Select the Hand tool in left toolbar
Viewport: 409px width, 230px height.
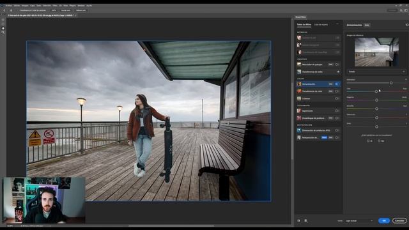(3, 28)
